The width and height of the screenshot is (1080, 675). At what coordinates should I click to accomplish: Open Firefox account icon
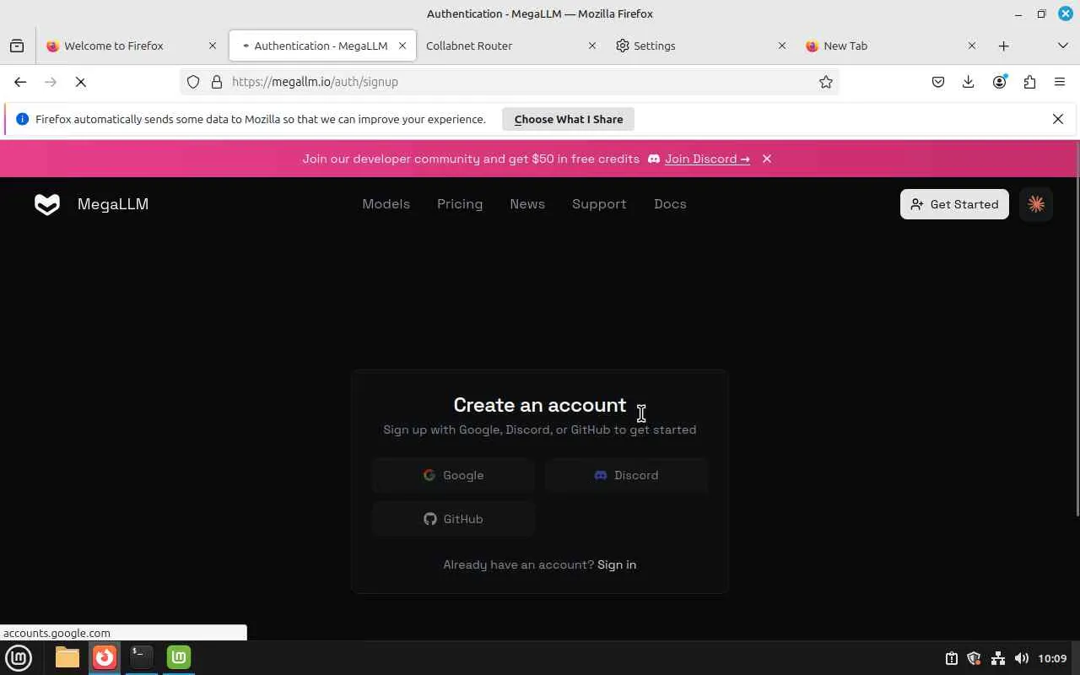(x=999, y=82)
